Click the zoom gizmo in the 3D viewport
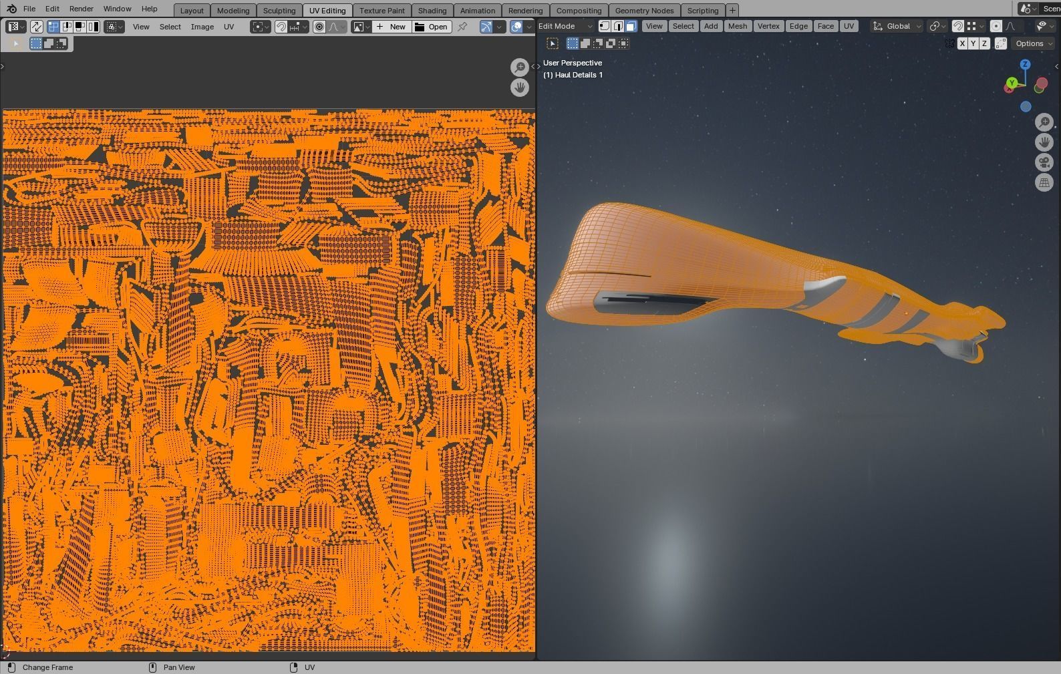1061x674 pixels. point(1044,122)
